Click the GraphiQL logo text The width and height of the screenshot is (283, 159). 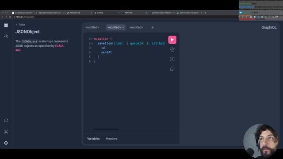pos(269,27)
